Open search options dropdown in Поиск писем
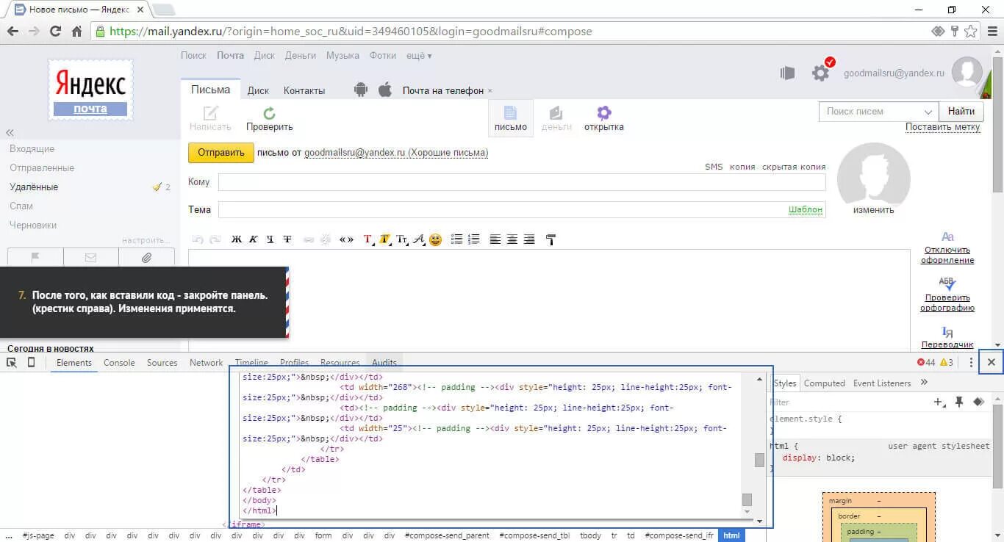 pos(928,112)
